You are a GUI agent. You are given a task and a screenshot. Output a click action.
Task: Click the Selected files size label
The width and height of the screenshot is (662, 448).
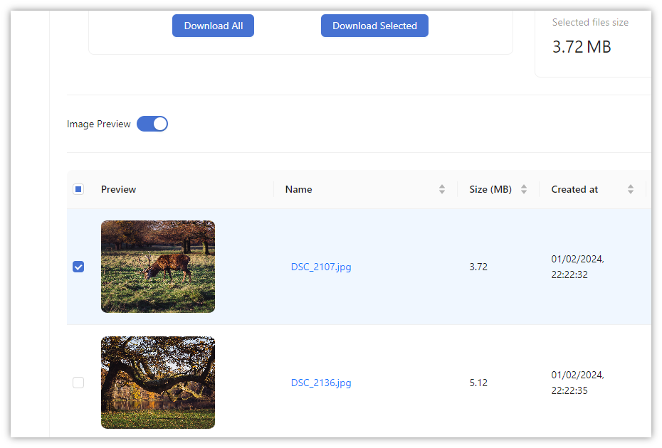click(x=590, y=22)
